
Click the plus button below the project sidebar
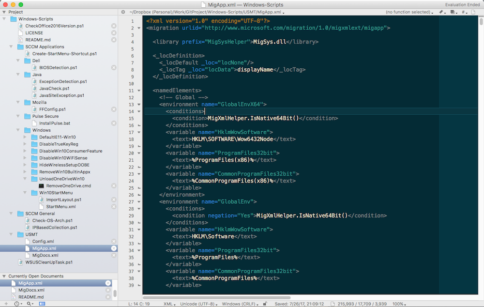tap(5, 304)
